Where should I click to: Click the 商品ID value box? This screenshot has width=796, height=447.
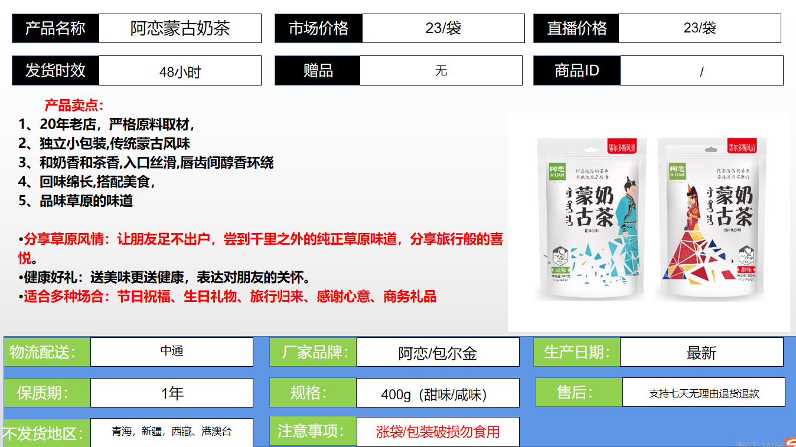[702, 71]
